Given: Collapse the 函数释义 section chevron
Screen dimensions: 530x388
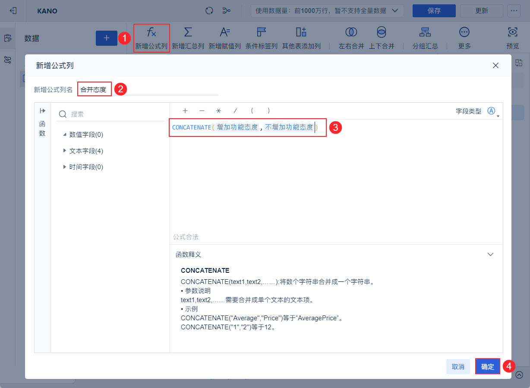Looking at the screenshot, I should [x=490, y=255].
